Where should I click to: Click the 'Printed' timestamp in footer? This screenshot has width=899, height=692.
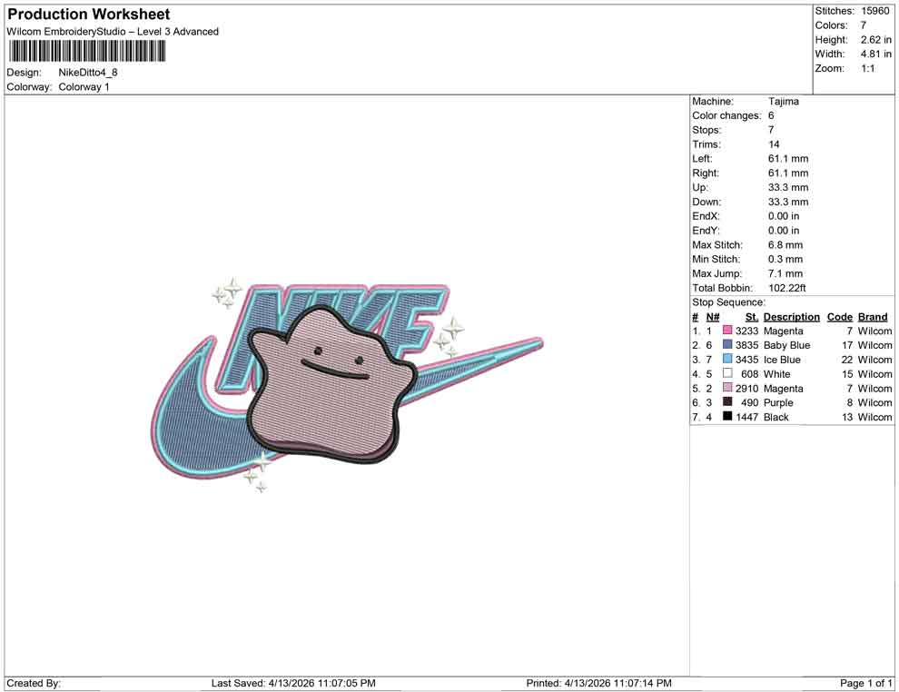click(598, 683)
